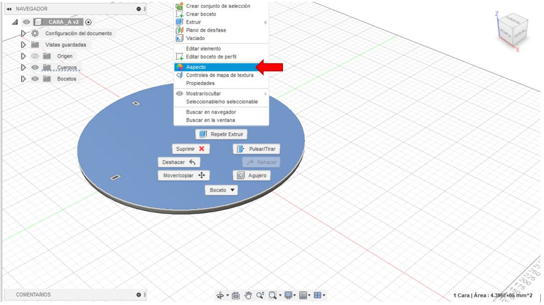Viewport: 544px width, 305px height.
Task: Select the Bocetos label in the browser tree
Action: [x=67, y=79]
